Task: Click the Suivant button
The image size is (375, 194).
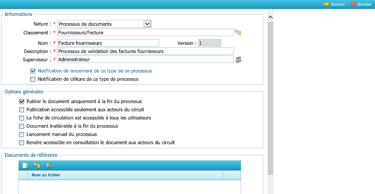Action: coord(334,4)
